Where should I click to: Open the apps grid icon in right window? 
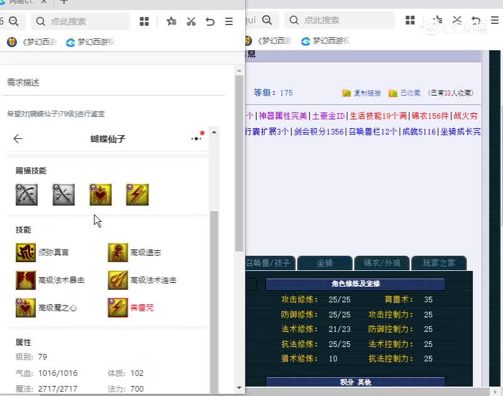(x=410, y=20)
